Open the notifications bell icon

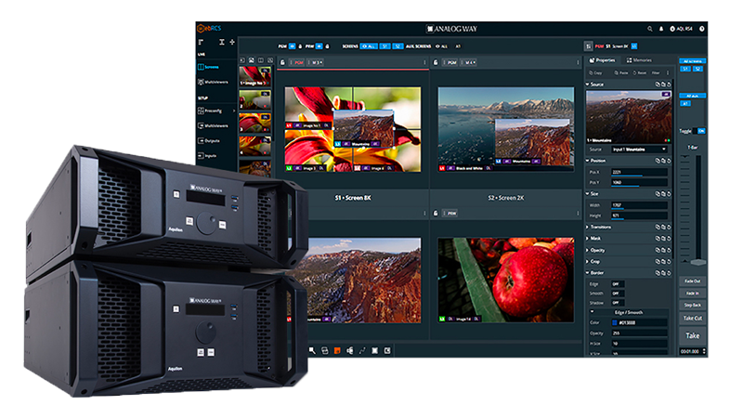click(x=660, y=29)
